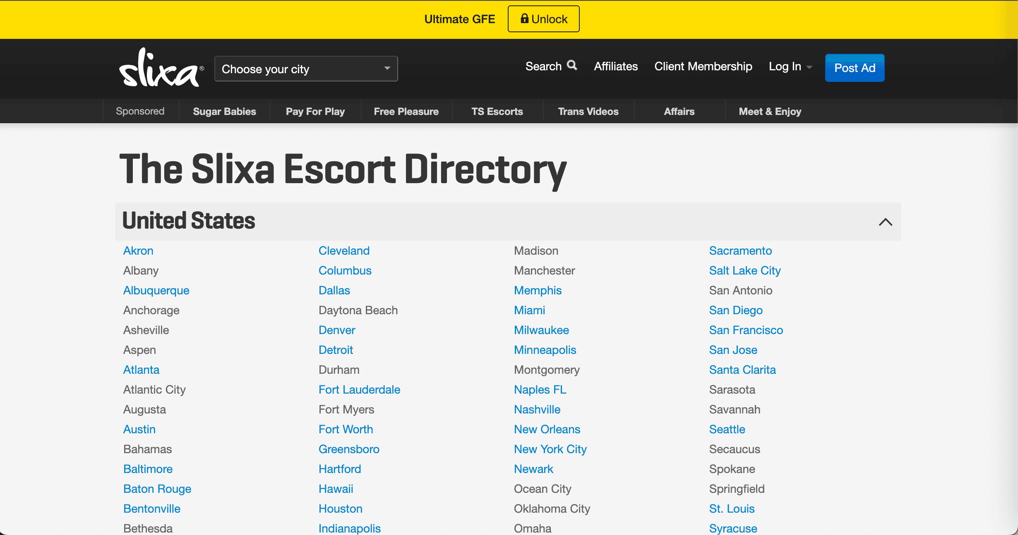Open the Choose your city dropdown

(306, 69)
